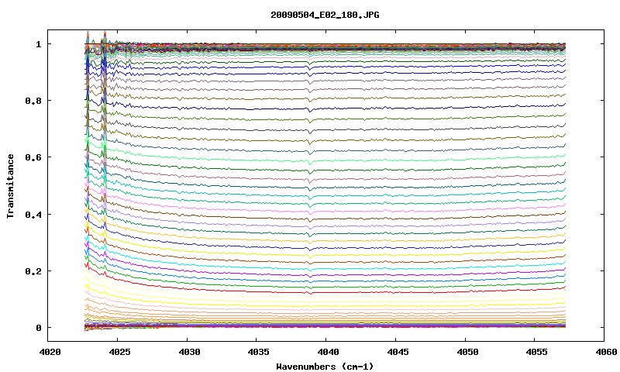Click the y-axis tick label 0
Viewport: 620px width, 372px height.
38,328
